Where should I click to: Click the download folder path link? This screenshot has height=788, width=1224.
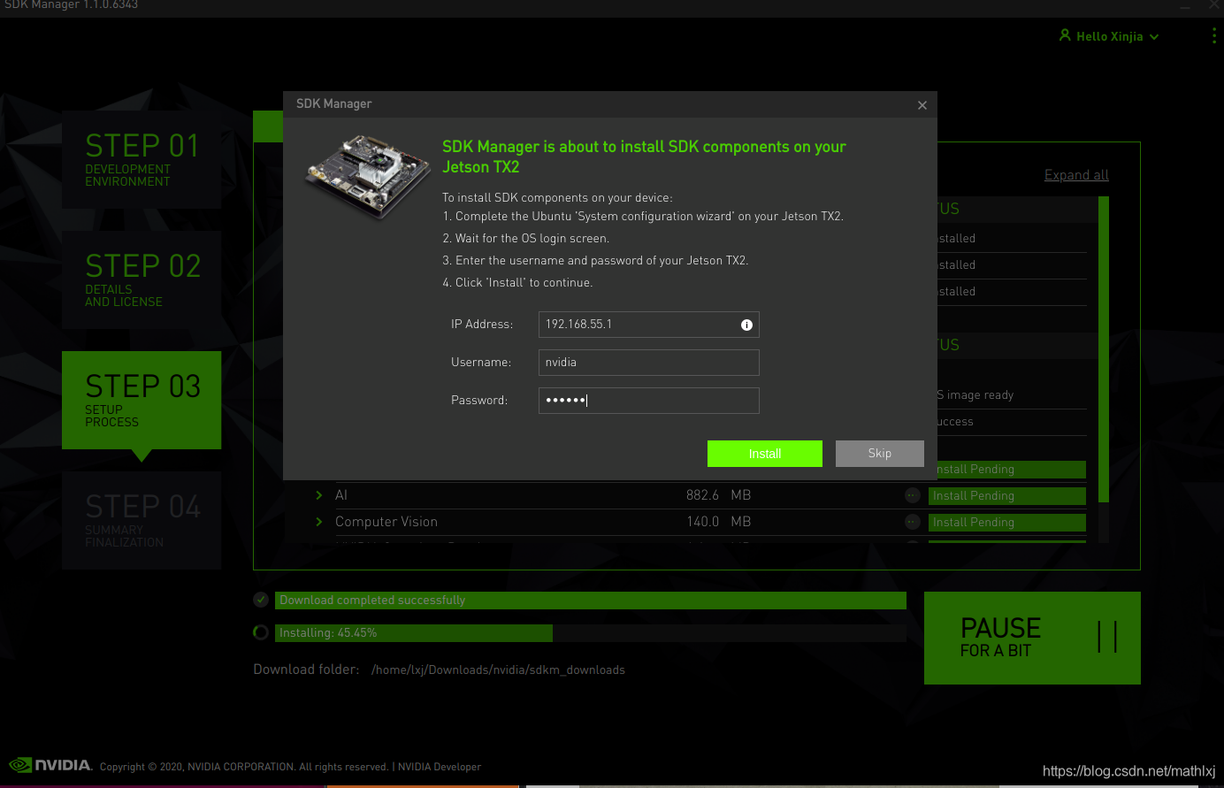point(498,670)
